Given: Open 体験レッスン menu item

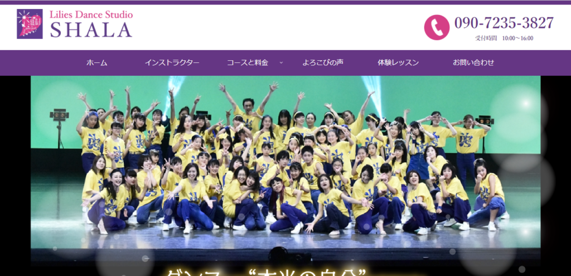Looking at the screenshot, I should pyautogui.click(x=398, y=62).
